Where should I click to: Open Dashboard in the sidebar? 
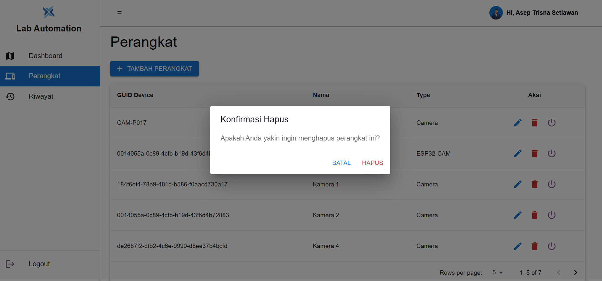pyautogui.click(x=46, y=56)
